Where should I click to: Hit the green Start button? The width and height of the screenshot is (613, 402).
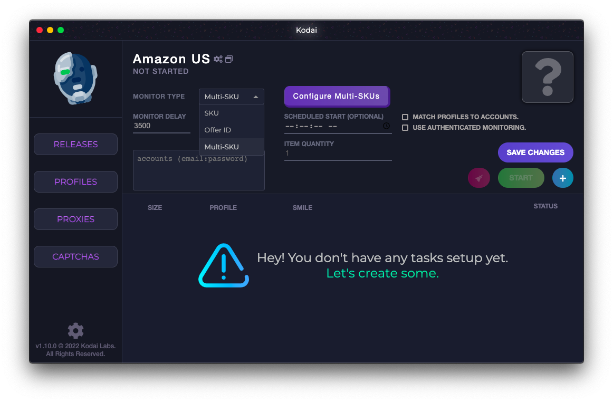pos(521,178)
